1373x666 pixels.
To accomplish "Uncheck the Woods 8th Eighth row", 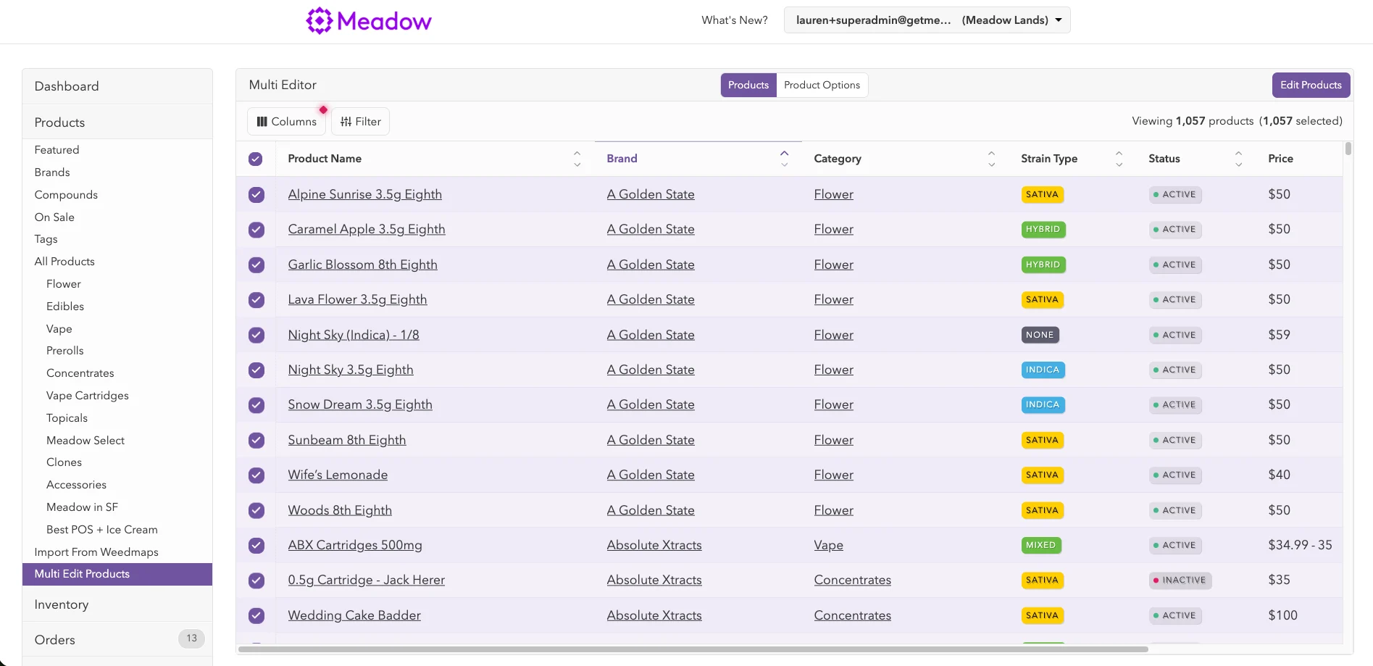I will 256,510.
